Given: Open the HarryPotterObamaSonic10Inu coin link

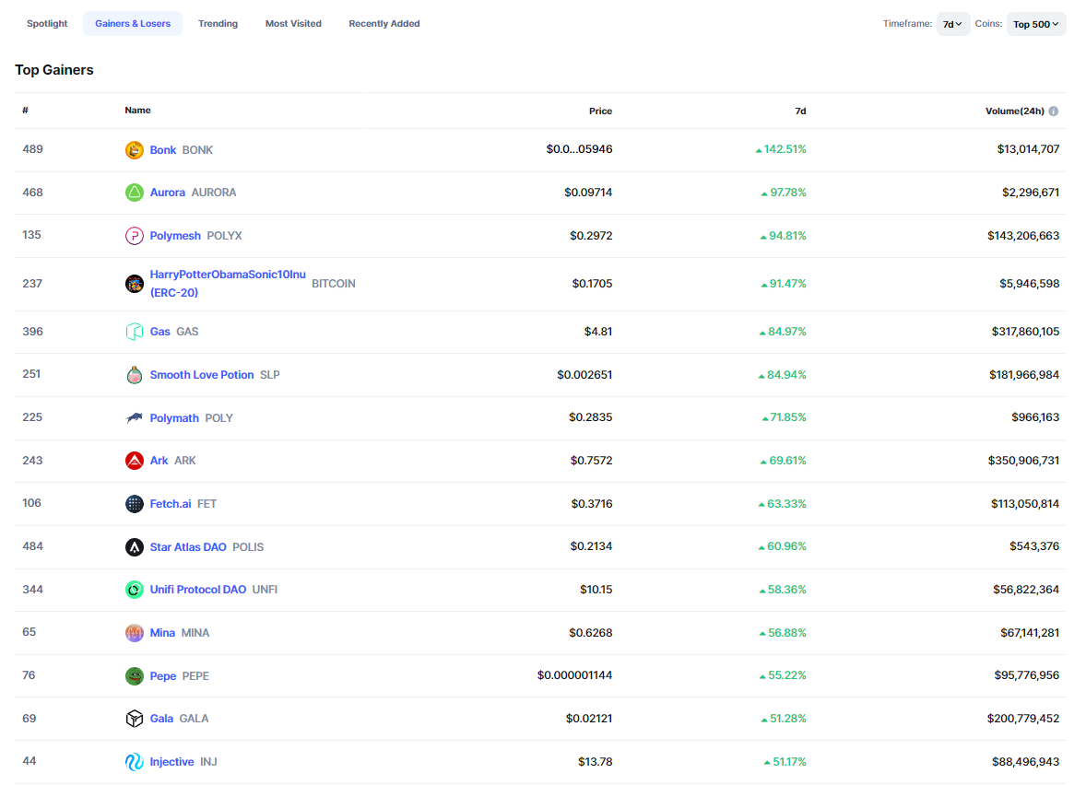Looking at the screenshot, I should (x=227, y=275).
